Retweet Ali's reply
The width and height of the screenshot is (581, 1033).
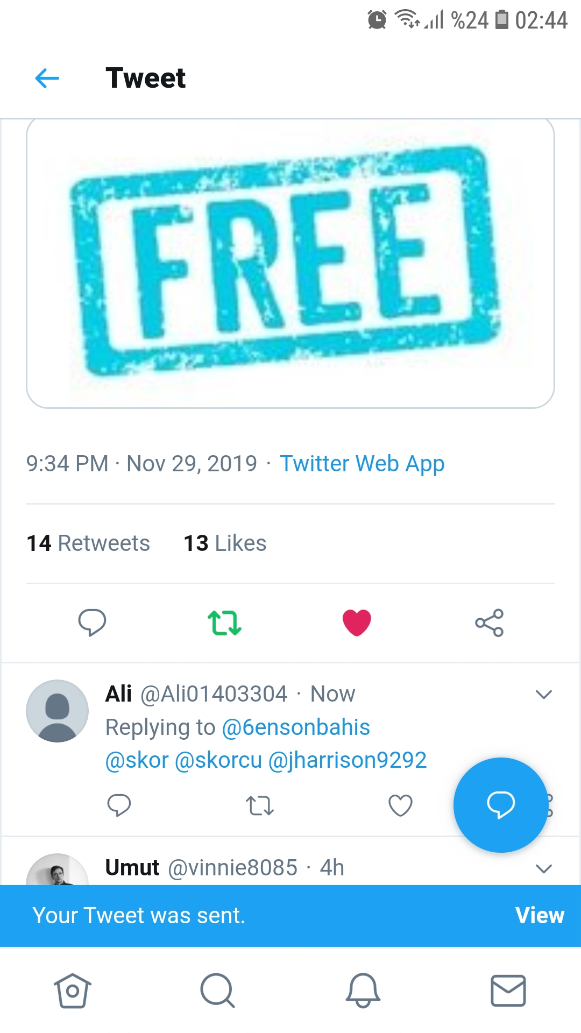260,805
